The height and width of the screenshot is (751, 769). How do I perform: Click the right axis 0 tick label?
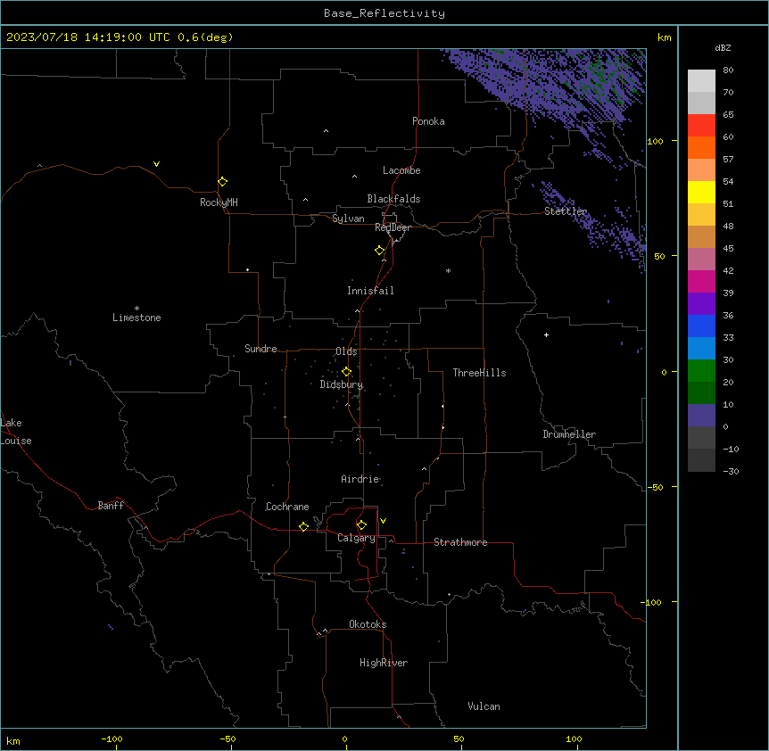[x=664, y=373]
